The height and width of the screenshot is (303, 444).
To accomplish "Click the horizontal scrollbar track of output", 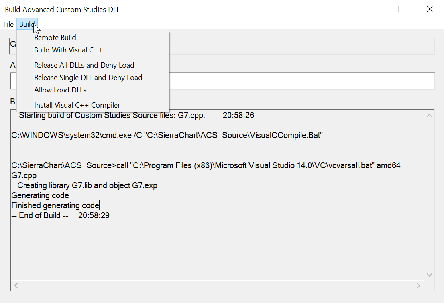I will 217,286.
